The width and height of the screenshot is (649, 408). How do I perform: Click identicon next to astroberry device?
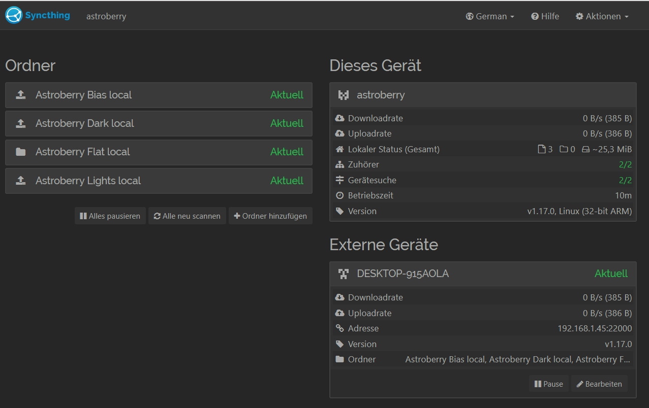pos(344,95)
